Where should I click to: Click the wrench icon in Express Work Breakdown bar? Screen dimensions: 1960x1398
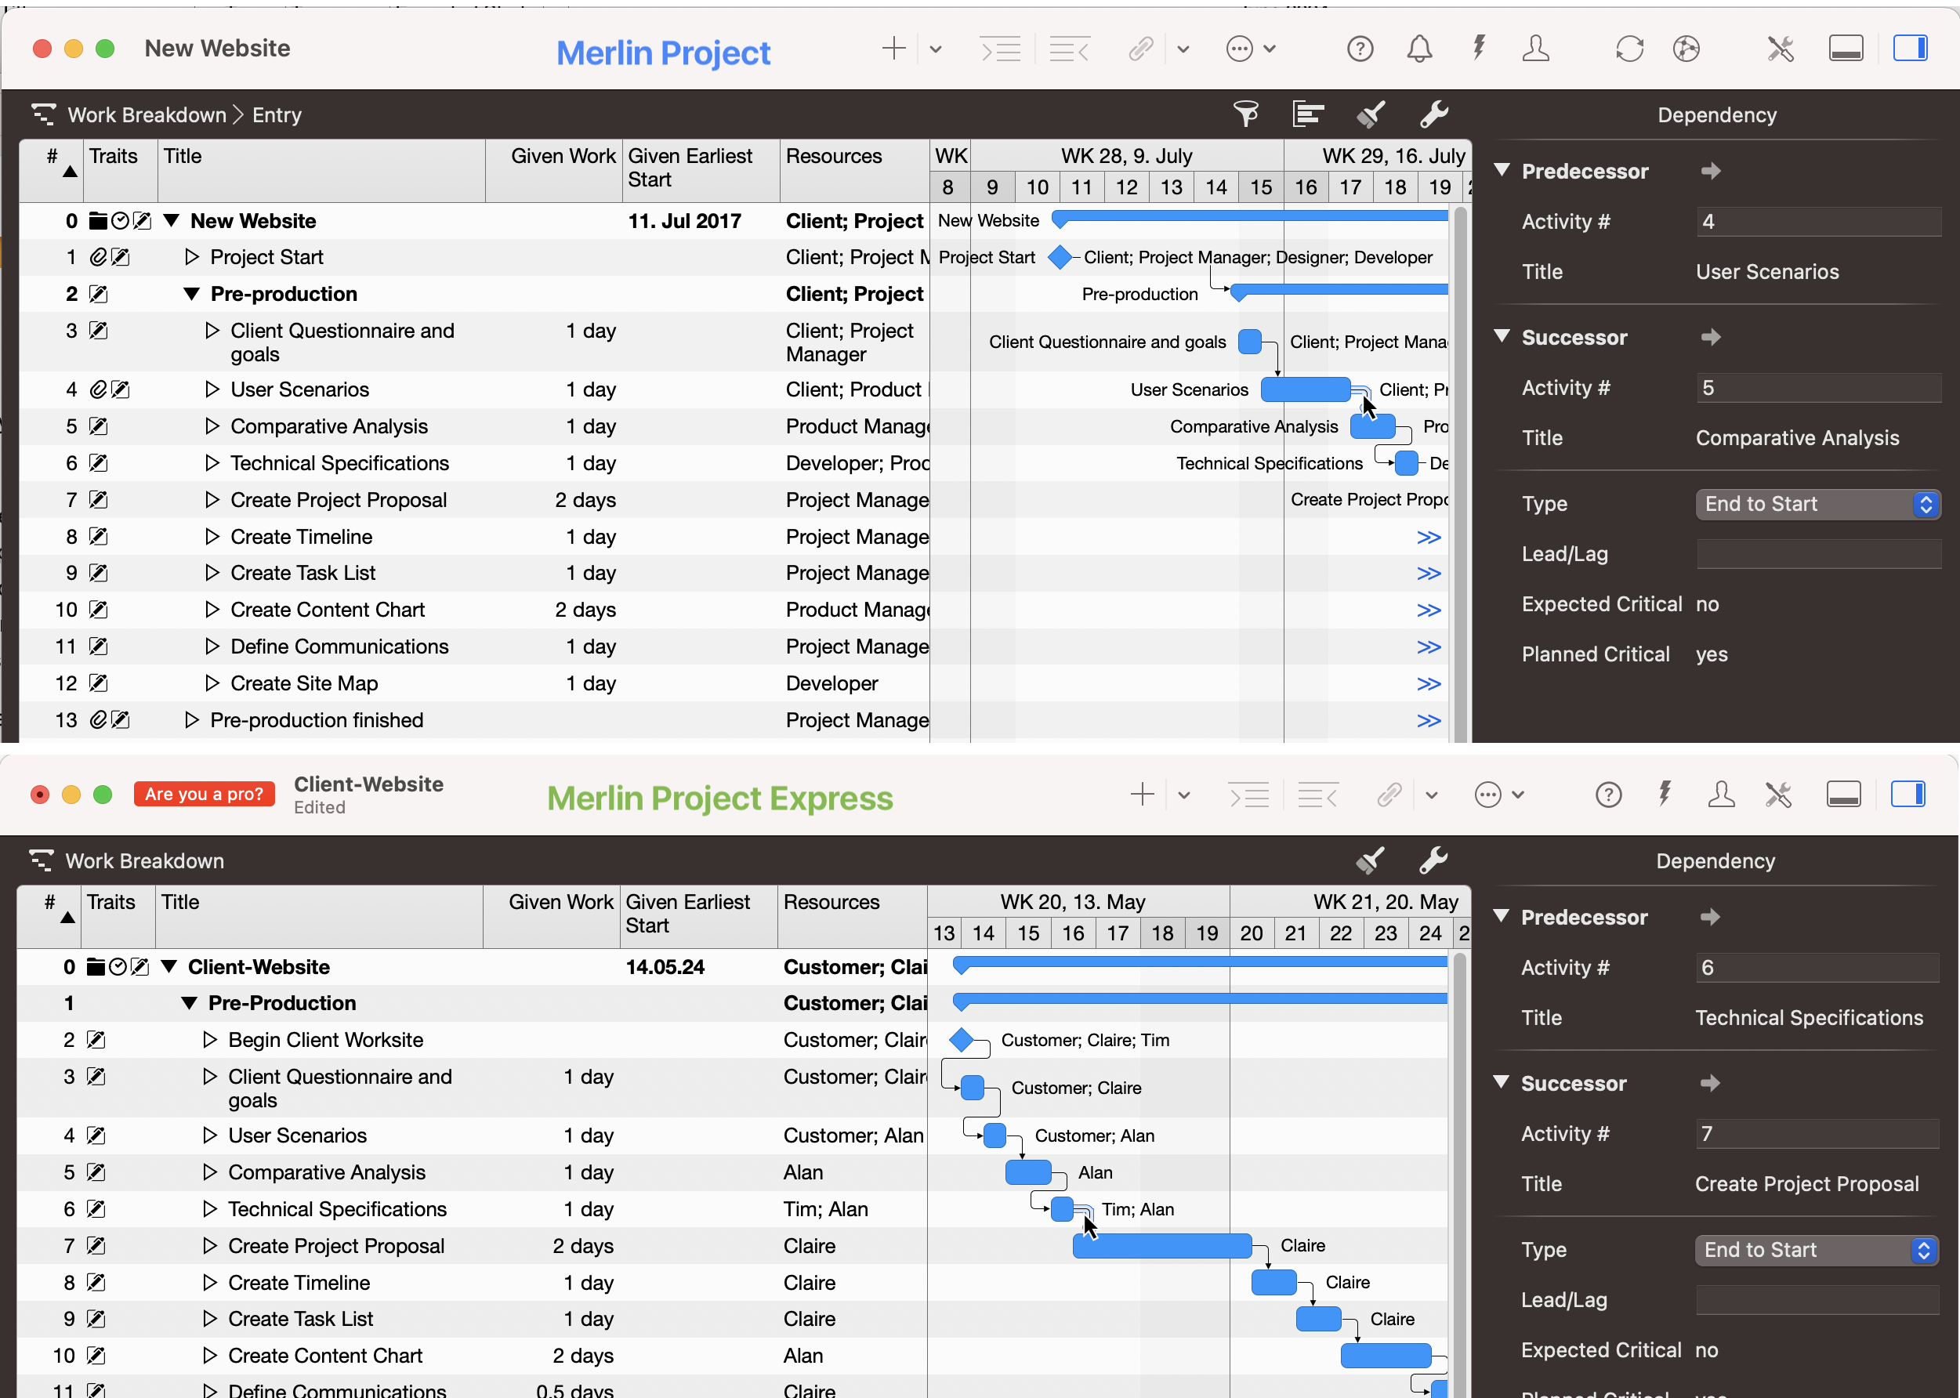click(x=1434, y=859)
